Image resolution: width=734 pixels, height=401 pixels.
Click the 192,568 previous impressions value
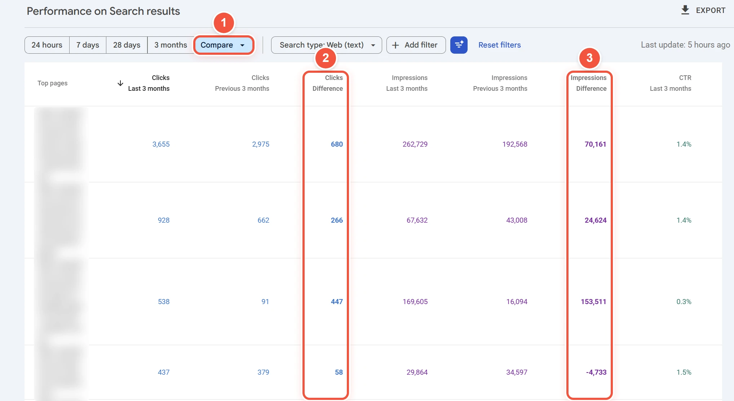(515, 144)
